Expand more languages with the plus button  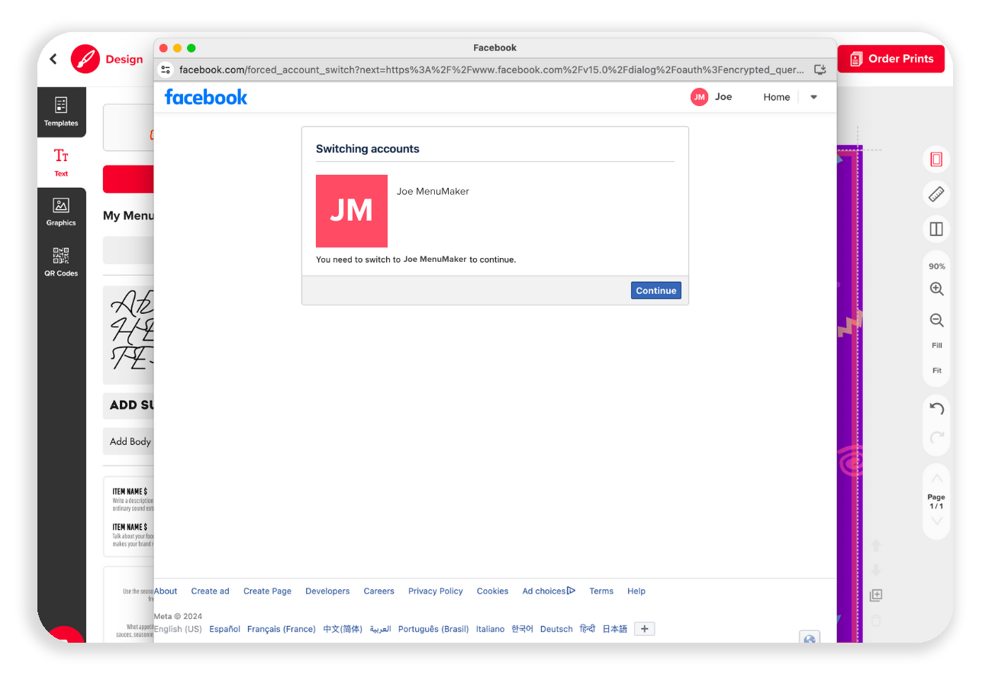tap(645, 629)
